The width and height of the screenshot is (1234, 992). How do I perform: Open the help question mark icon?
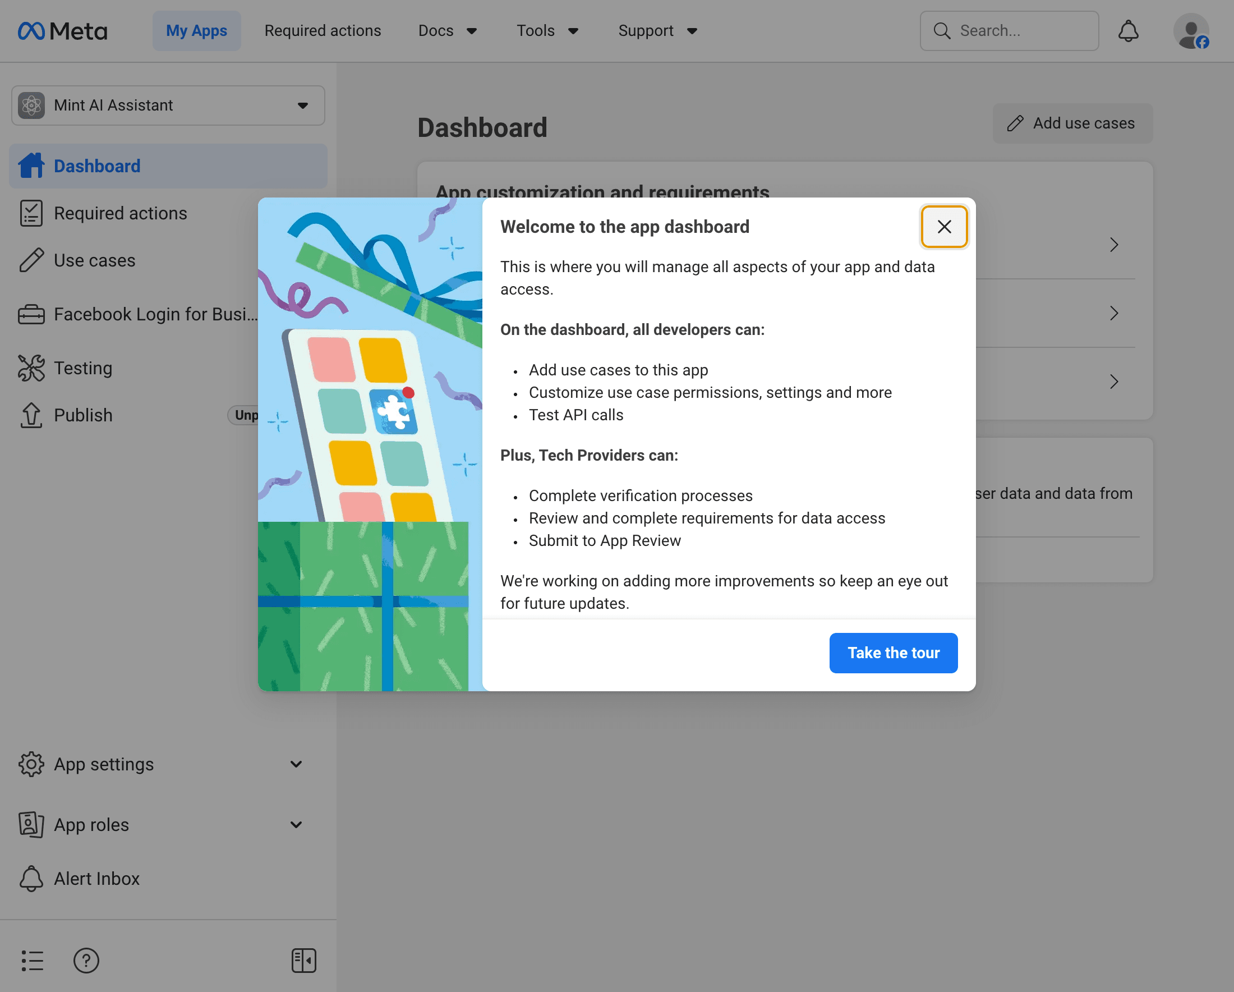[86, 961]
